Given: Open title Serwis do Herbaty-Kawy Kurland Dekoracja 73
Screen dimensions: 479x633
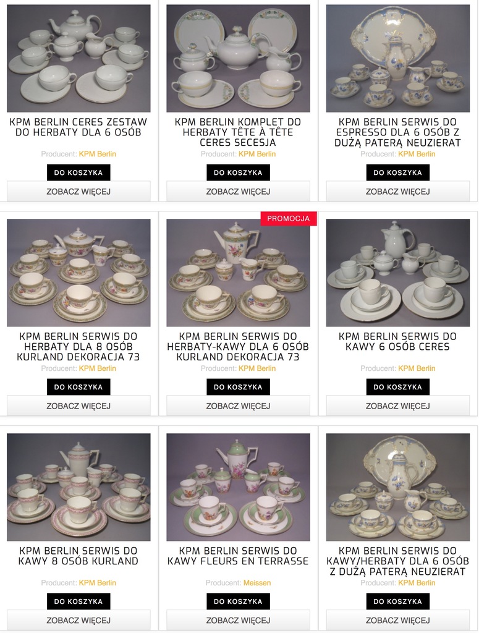Looking at the screenshot, I should (238, 347).
